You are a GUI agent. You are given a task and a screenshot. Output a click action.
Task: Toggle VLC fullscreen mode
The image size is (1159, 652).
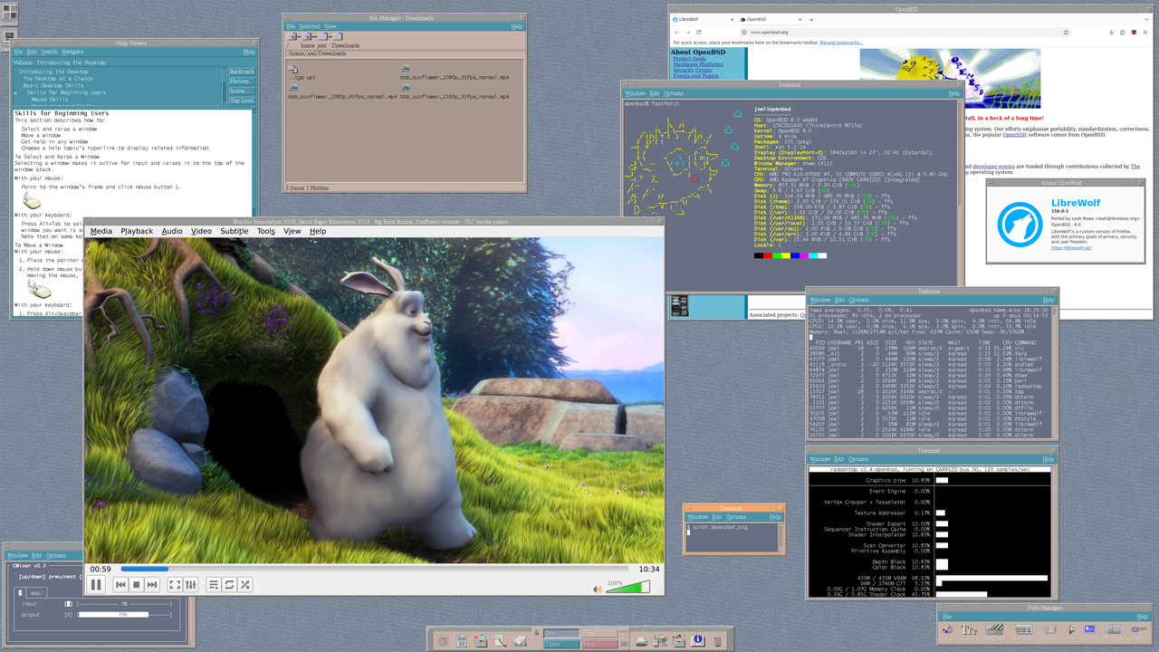point(176,585)
